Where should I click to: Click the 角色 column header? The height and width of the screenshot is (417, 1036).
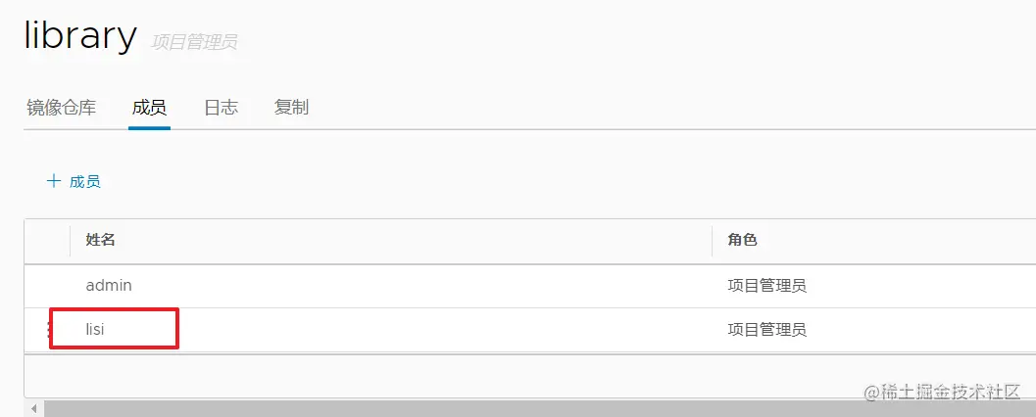click(x=742, y=241)
